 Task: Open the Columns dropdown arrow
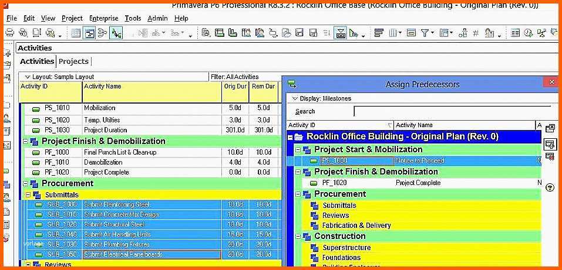click(400, 33)
